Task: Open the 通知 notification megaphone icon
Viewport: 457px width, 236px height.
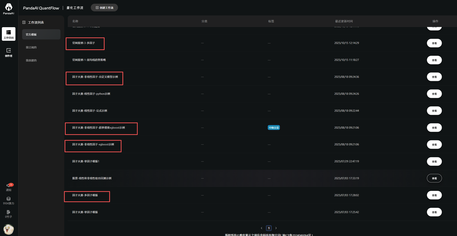Action: tap(9, 186)
